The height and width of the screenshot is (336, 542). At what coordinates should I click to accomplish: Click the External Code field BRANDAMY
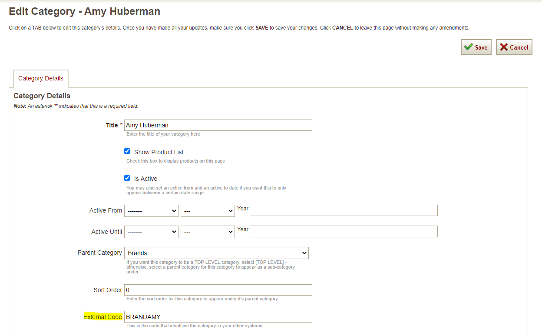(x=218, y=317)
